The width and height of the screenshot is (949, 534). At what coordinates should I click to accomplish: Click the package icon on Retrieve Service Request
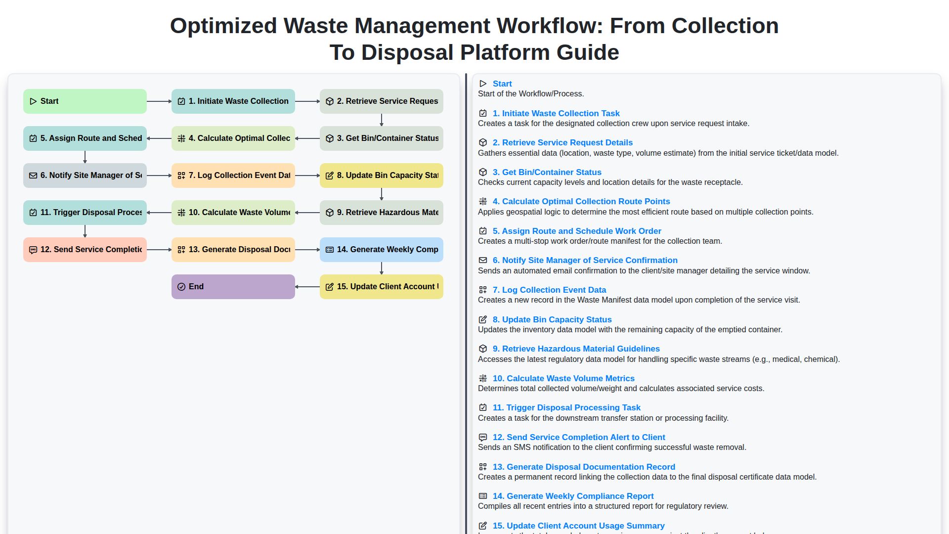(330, 101)
